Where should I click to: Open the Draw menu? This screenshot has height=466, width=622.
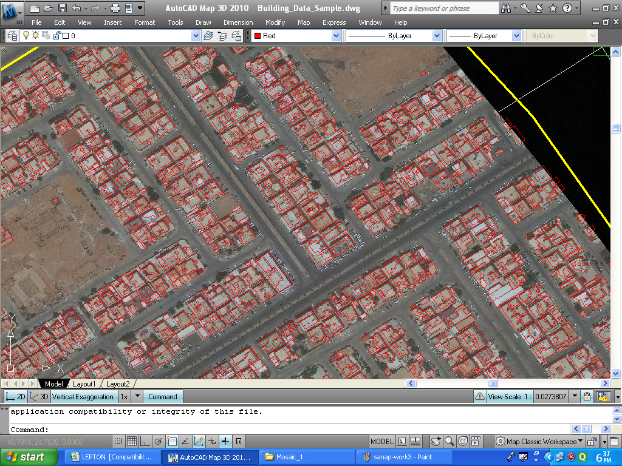click(203, 22)
